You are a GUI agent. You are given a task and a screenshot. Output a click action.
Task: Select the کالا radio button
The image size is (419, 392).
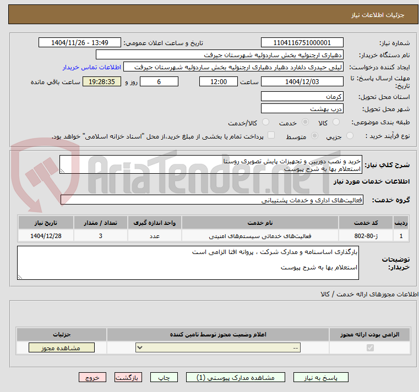pos(336,122)
